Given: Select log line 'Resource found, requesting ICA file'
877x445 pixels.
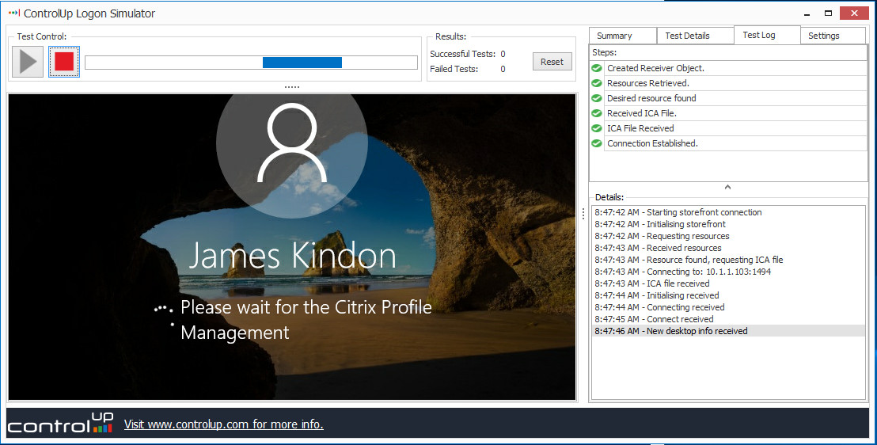Looking at the screenshot, I should click(x=729, y=260).
